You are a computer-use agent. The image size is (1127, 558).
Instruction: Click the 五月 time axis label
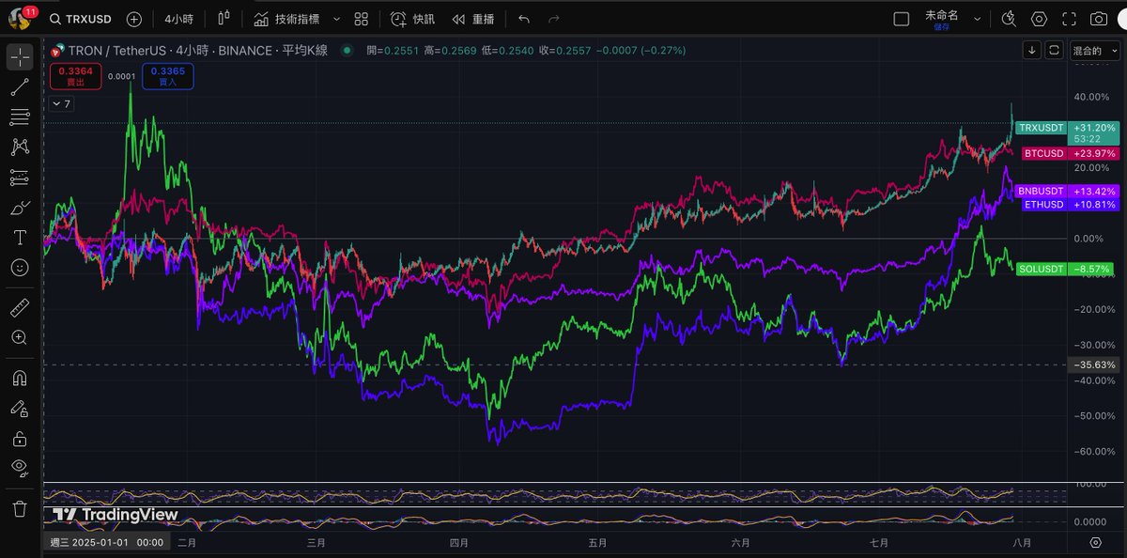click(598, 543)
